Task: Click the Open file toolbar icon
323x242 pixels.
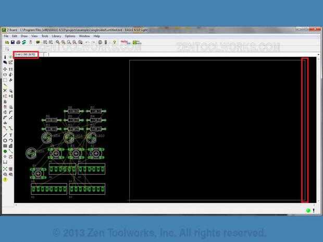Action: (7, 42)
